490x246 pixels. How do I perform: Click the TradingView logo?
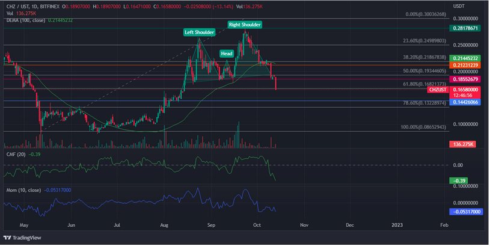coord(24,237)
